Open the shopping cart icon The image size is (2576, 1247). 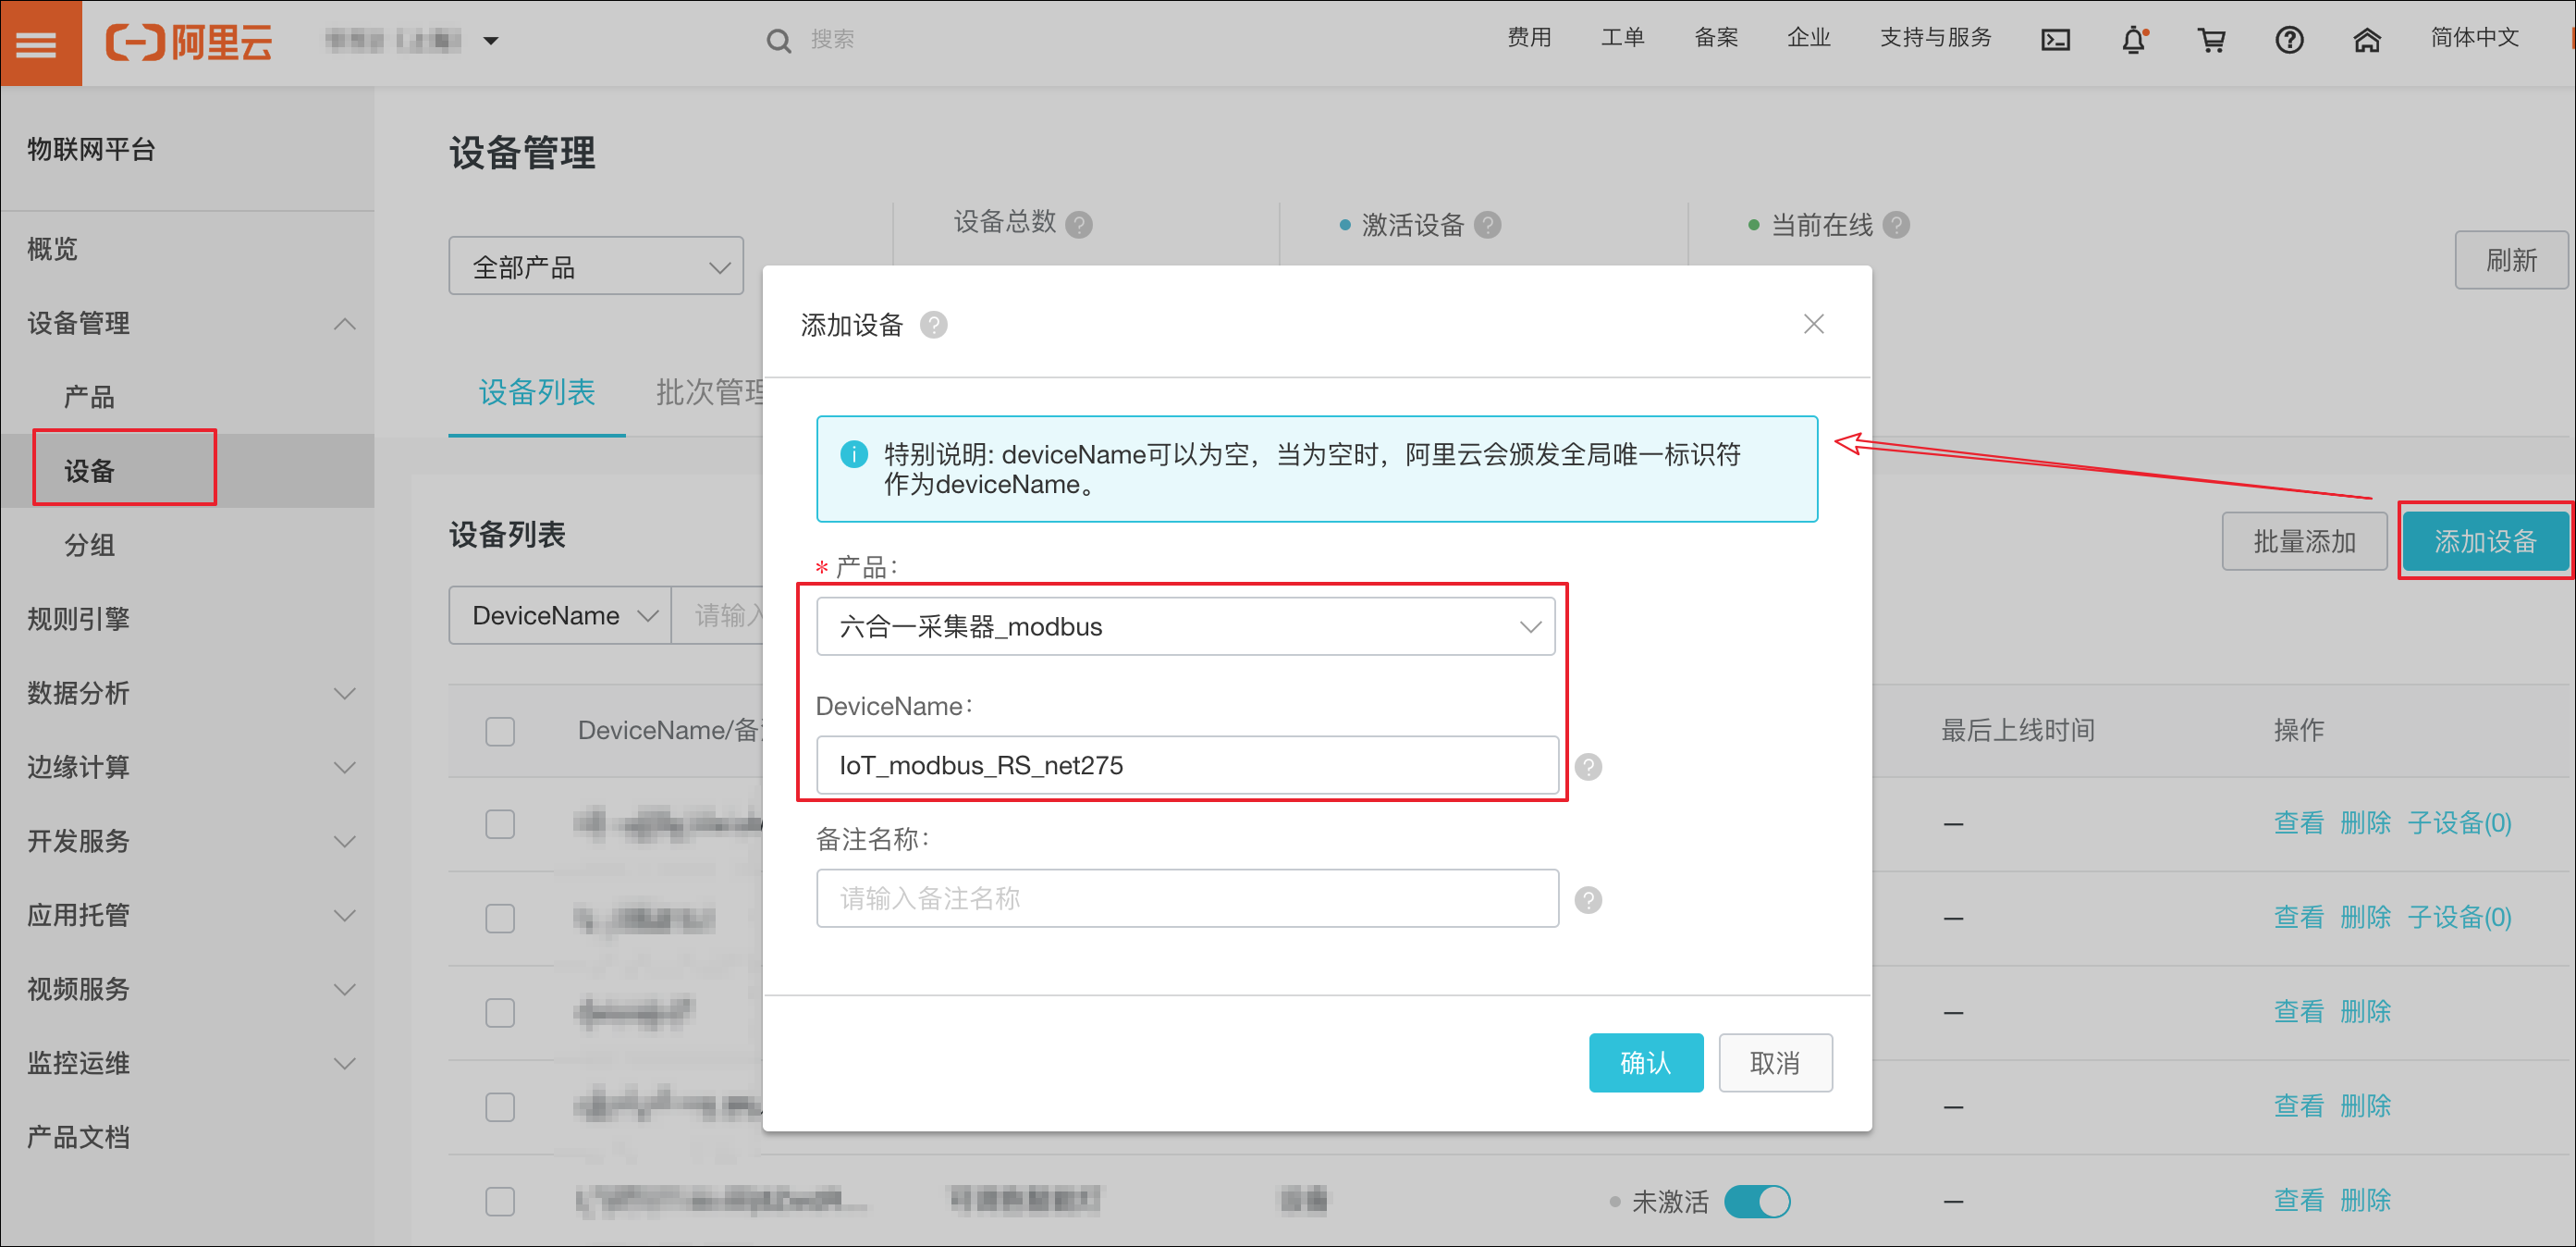[x=2211, y=40]
